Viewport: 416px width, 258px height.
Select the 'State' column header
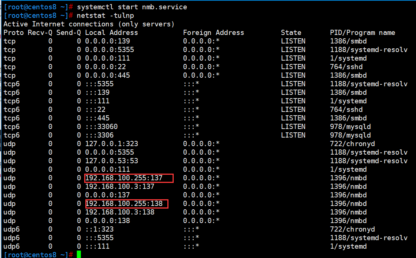[291, 32]
